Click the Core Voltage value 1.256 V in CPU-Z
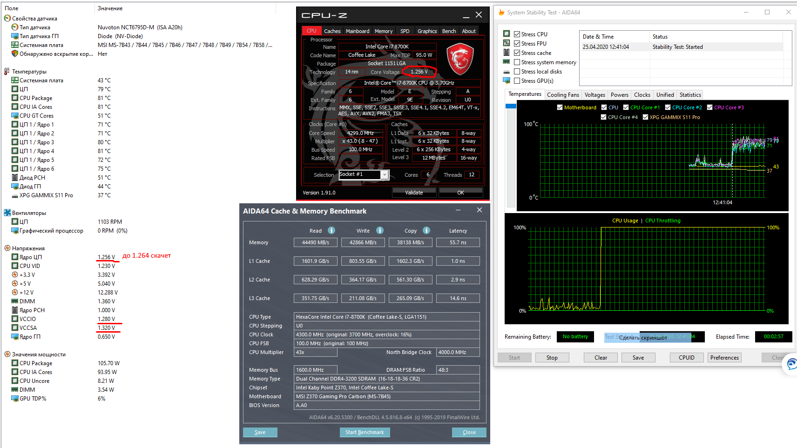This screenshot has height=448, width=797. [x=419, y=72]
